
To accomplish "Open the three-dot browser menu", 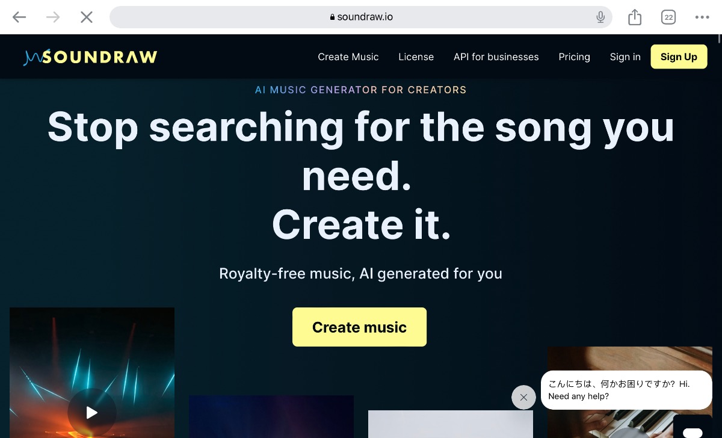I will point(702,17).
